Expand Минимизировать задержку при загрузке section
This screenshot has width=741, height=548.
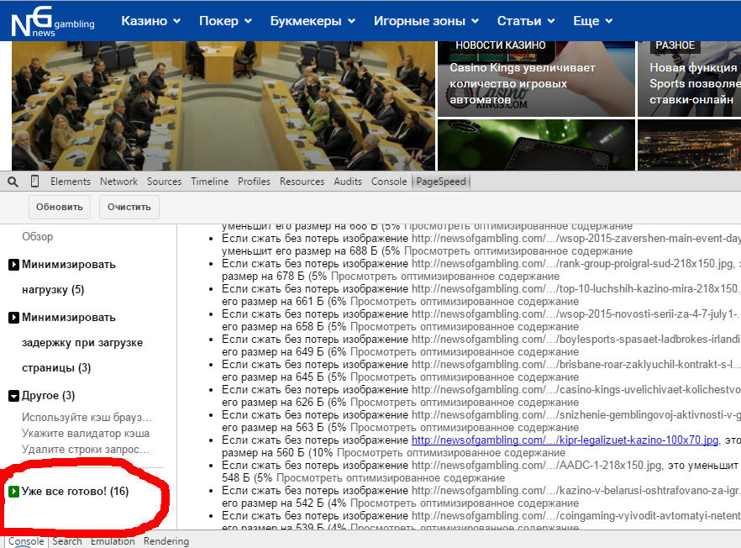(14, 318)
